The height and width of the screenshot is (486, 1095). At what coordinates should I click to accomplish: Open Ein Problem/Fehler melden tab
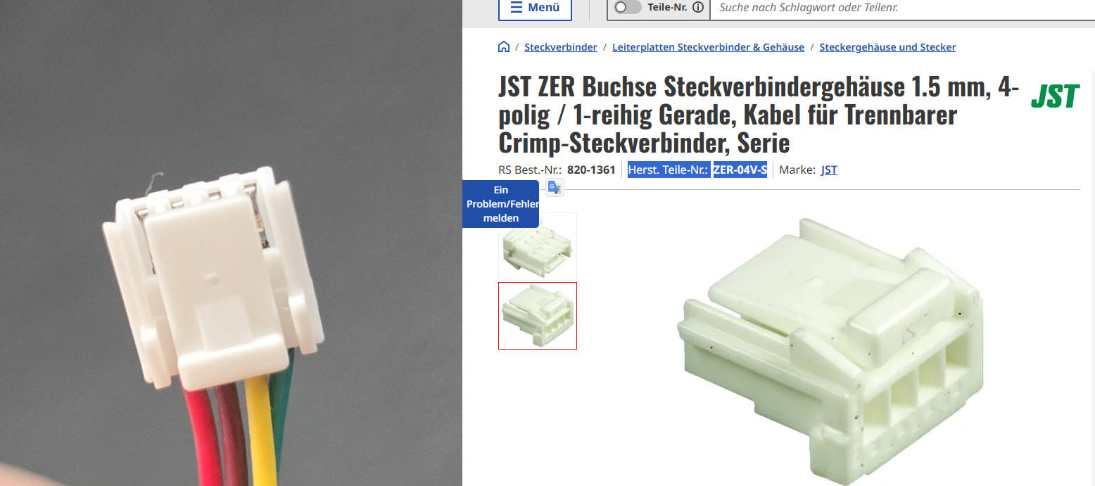coord(501,204)
